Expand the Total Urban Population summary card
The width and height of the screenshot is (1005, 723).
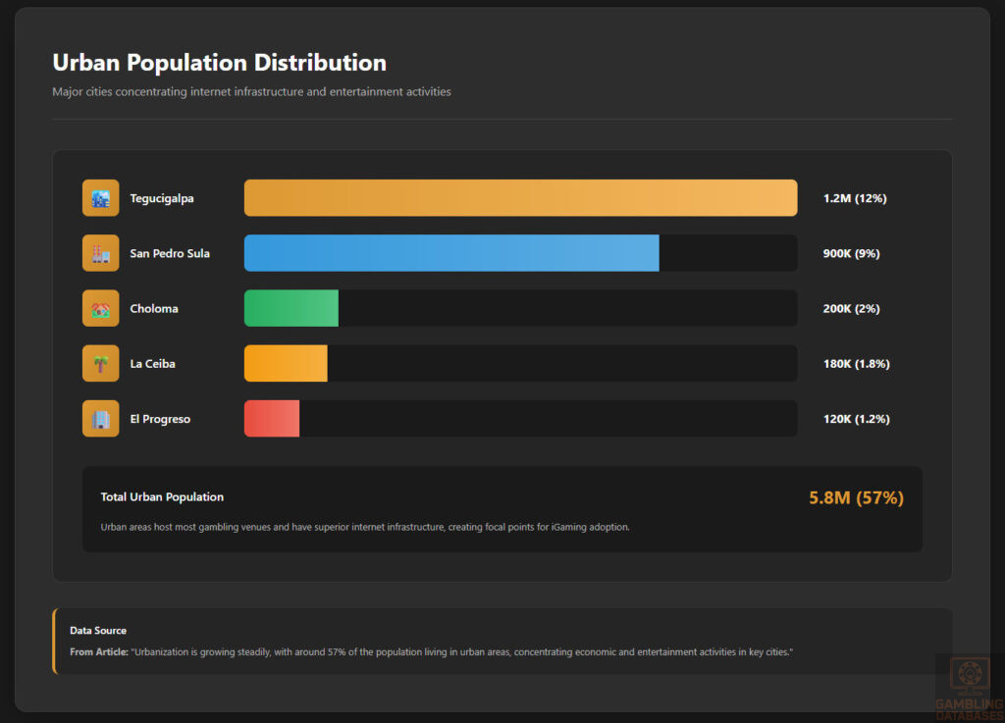click(502, 508)
